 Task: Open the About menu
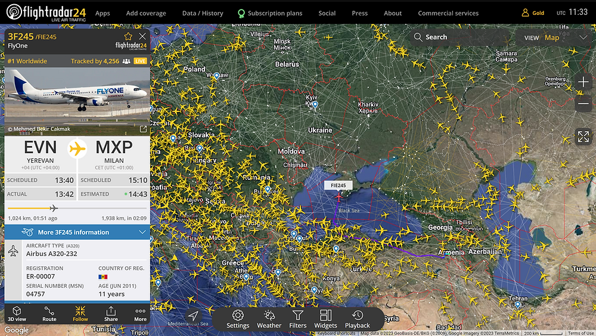(393, 13)
